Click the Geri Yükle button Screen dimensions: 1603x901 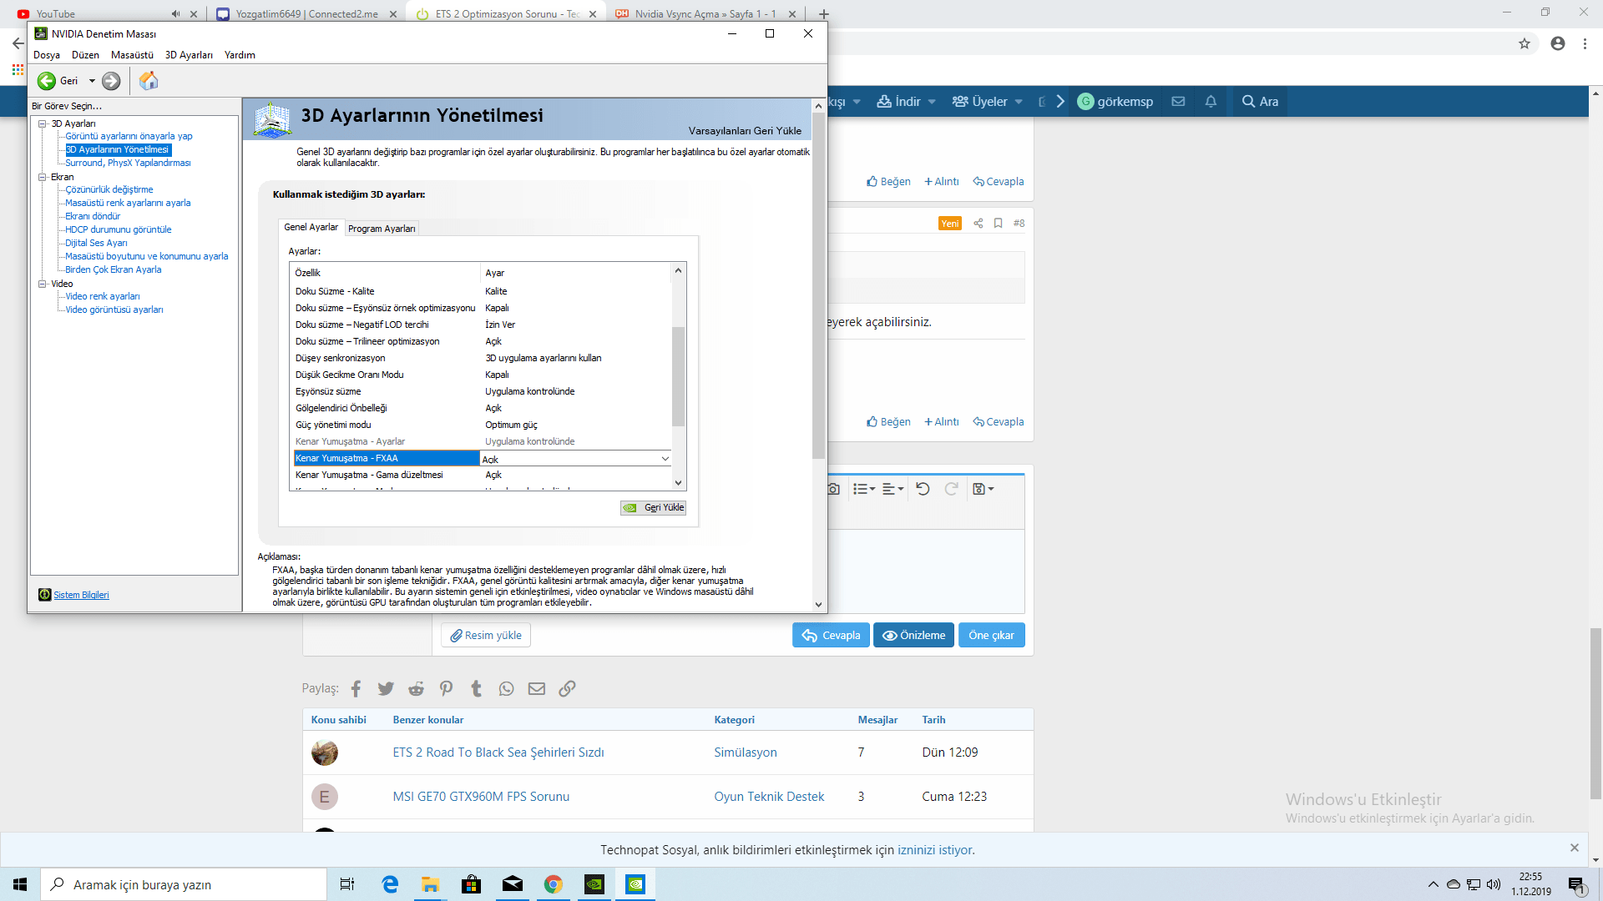(654, 507)
